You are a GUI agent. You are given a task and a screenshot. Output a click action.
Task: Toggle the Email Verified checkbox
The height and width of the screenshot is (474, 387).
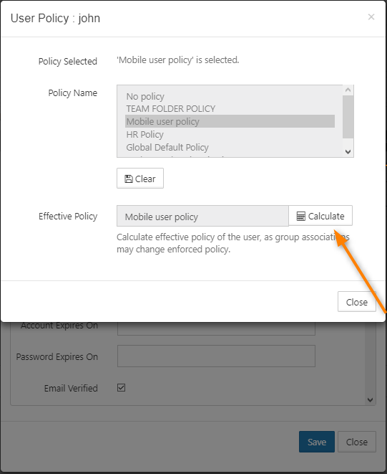coord(122,387)
